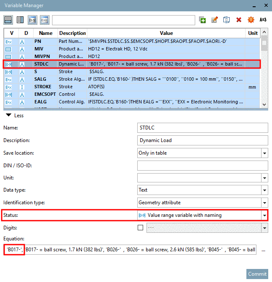Select the EMCSOPT variable row
The width and height of the screenshot is (272, 282).
(x=132, y=95)
